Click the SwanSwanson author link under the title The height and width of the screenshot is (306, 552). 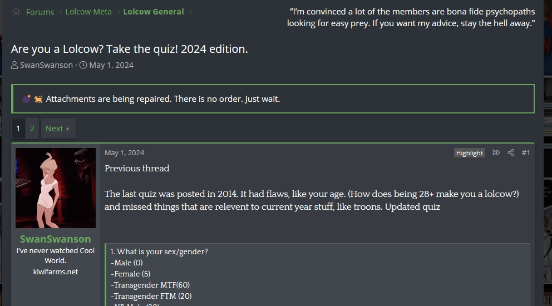(x=46, y=65)
